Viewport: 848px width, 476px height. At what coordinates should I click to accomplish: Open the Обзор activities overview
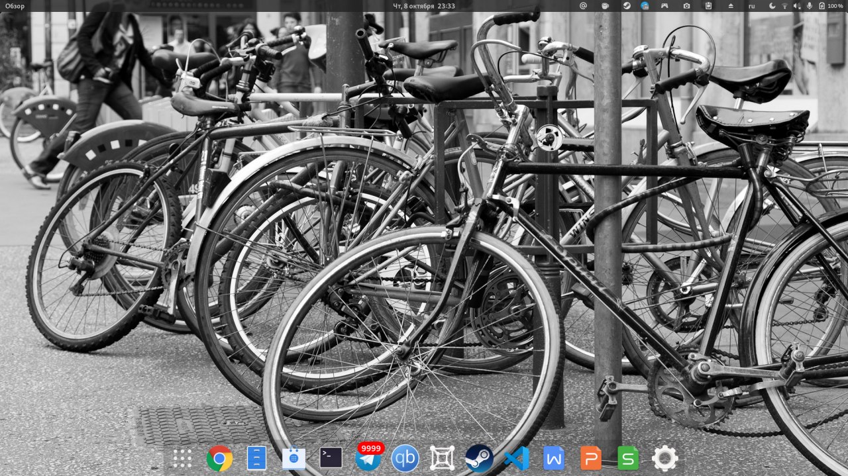tap(15, 6)
